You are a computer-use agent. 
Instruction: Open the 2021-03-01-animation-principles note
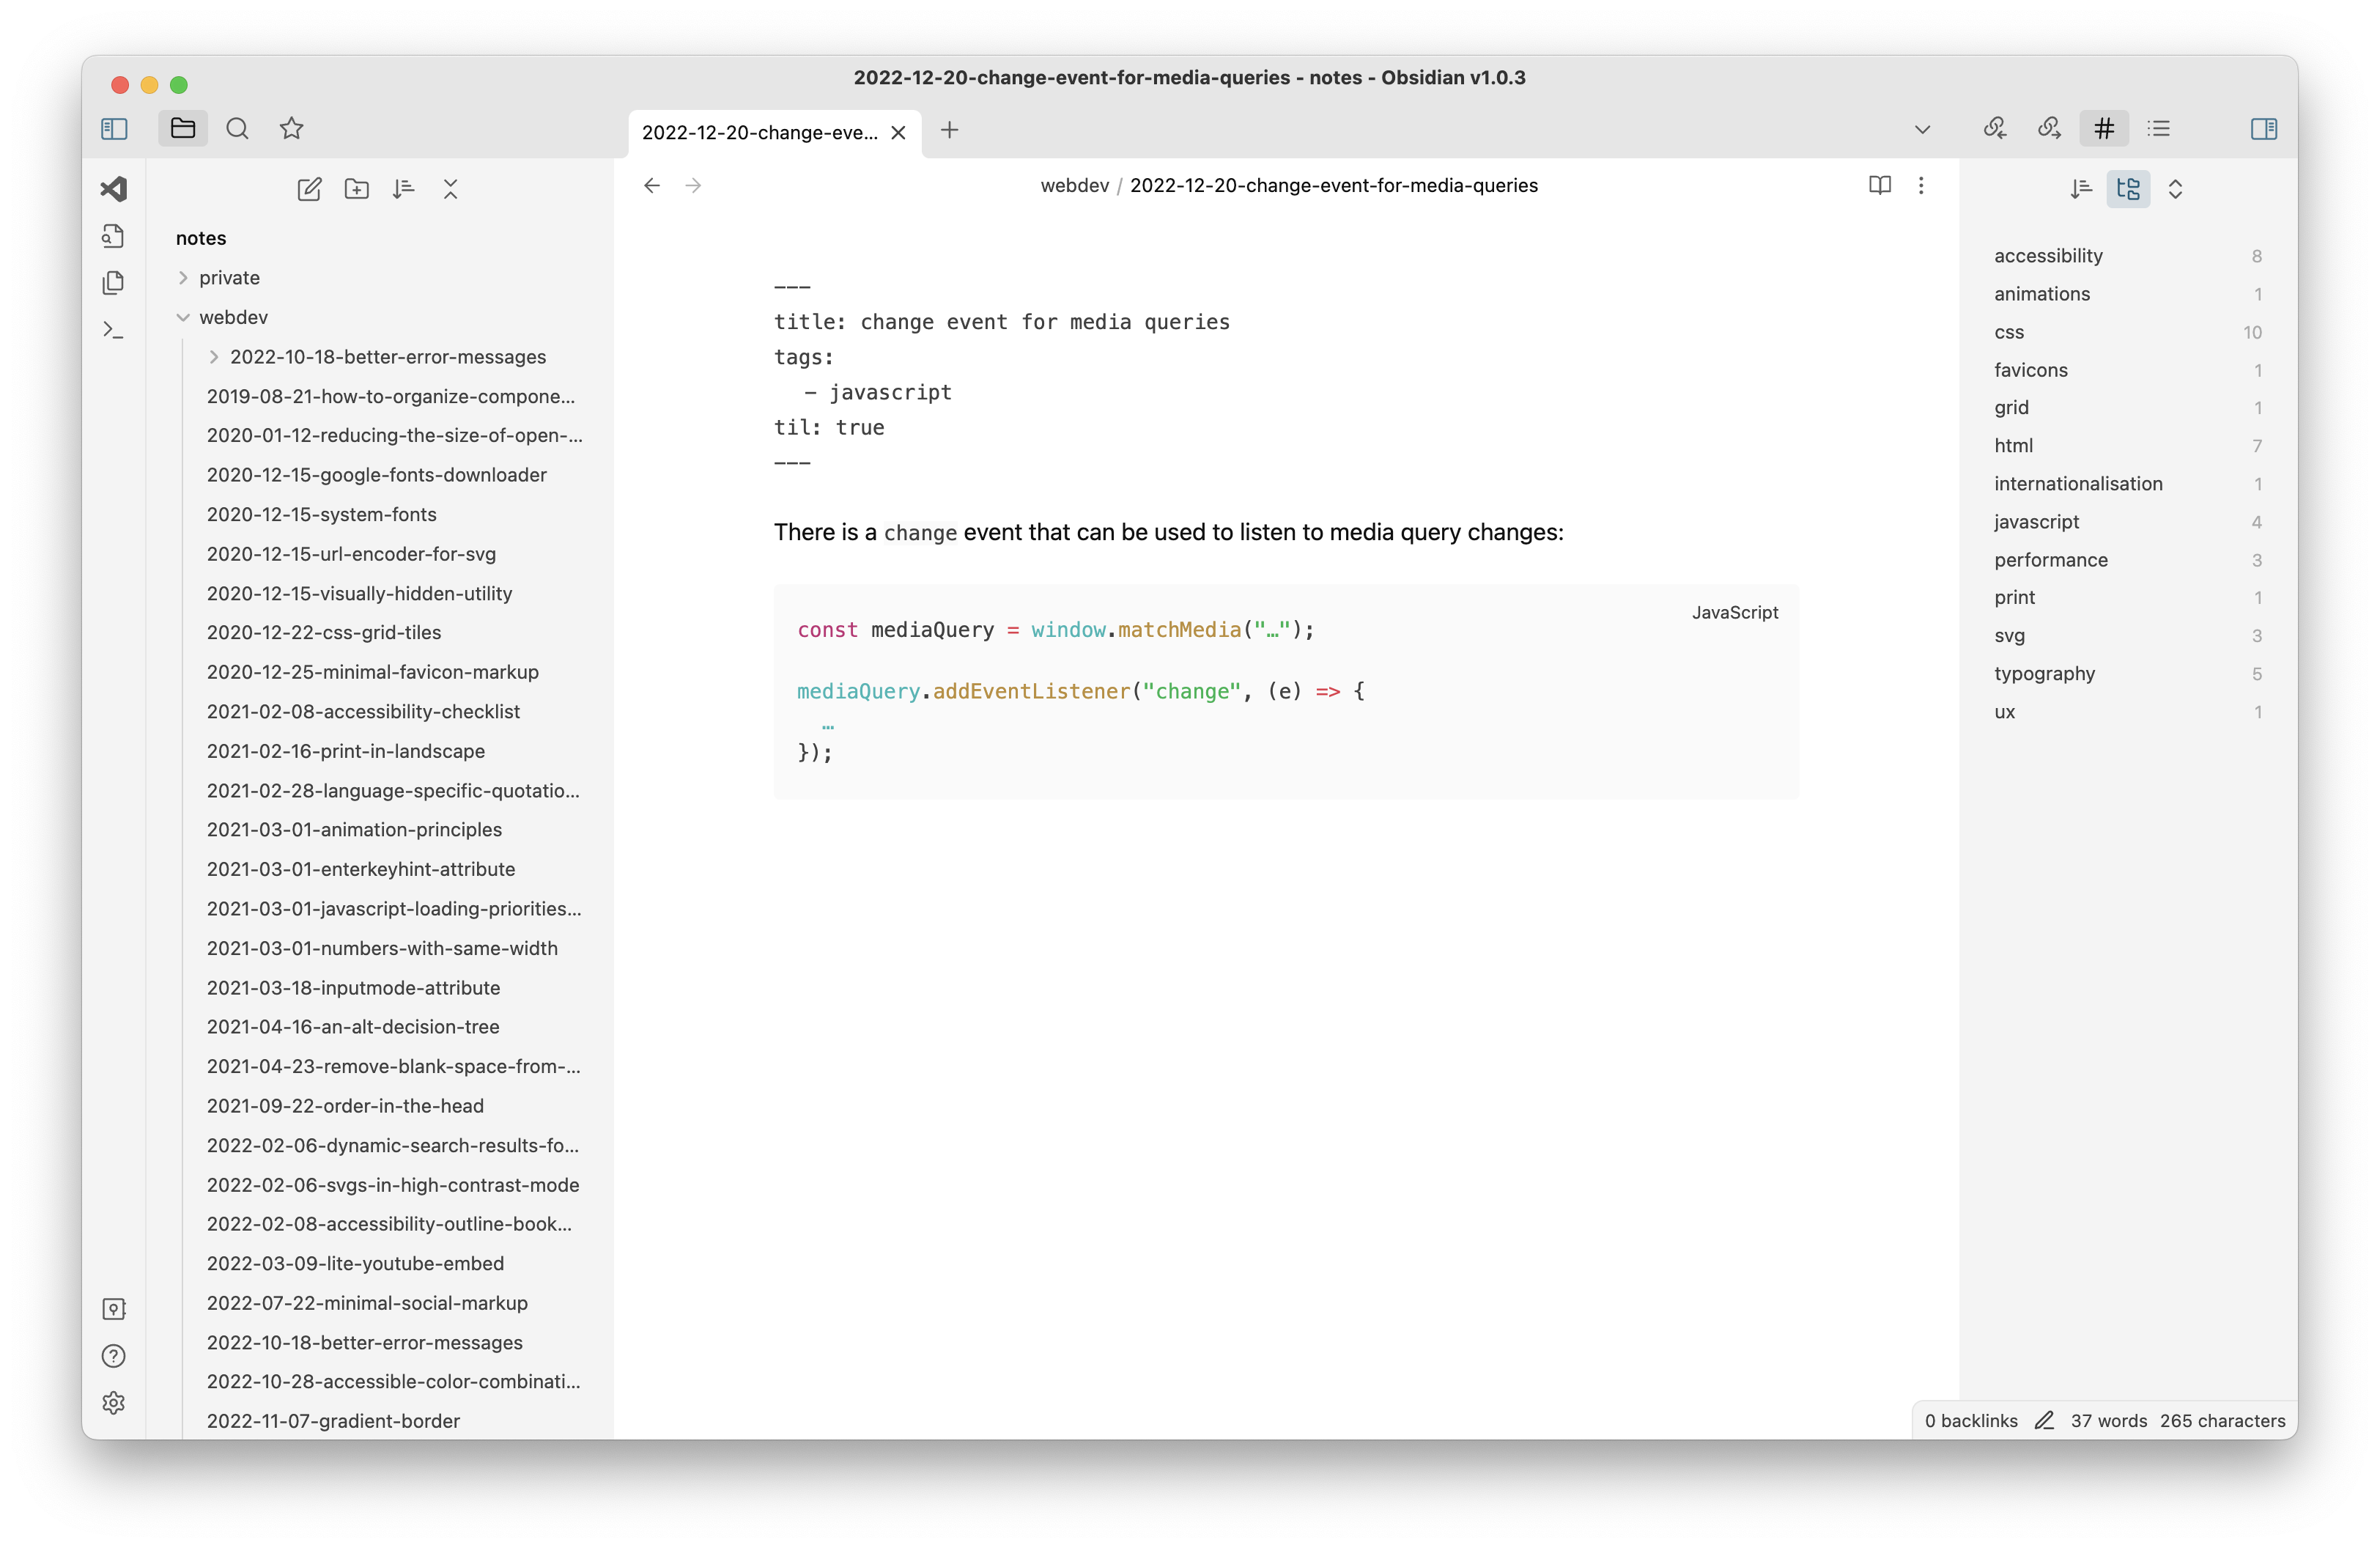pos(354,830)
